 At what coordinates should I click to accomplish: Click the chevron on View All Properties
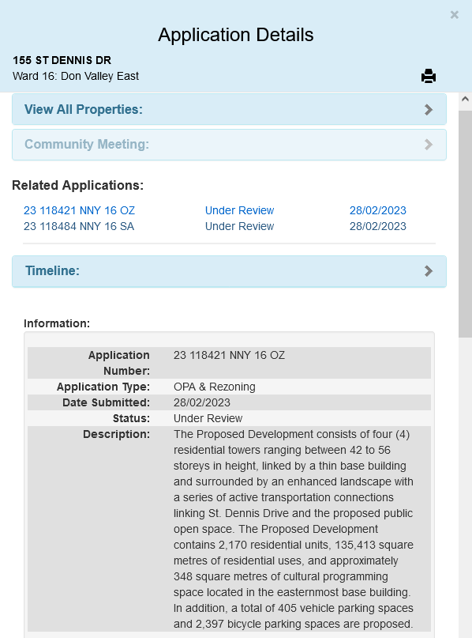coord(428,109)
